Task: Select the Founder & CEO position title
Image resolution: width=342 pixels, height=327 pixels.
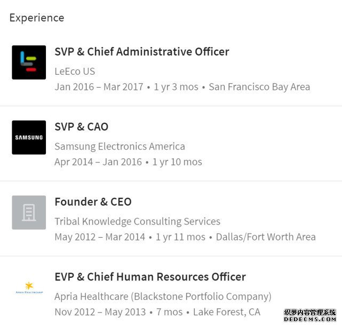Action: pyautogui.click(x=93, y=202)
